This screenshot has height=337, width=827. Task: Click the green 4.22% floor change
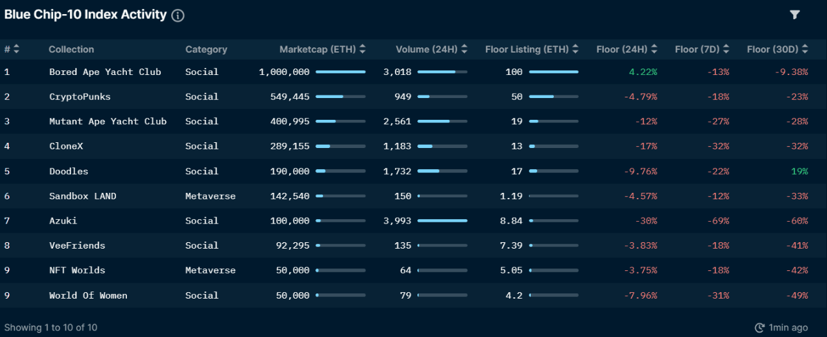[643, 72]
